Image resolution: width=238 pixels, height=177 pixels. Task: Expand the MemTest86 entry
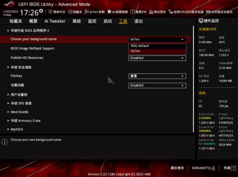[19, 112]
